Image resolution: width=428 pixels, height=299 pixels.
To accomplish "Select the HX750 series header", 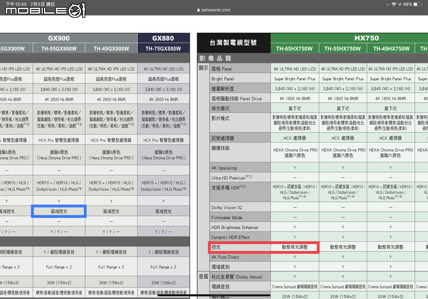I will [366, 38].
